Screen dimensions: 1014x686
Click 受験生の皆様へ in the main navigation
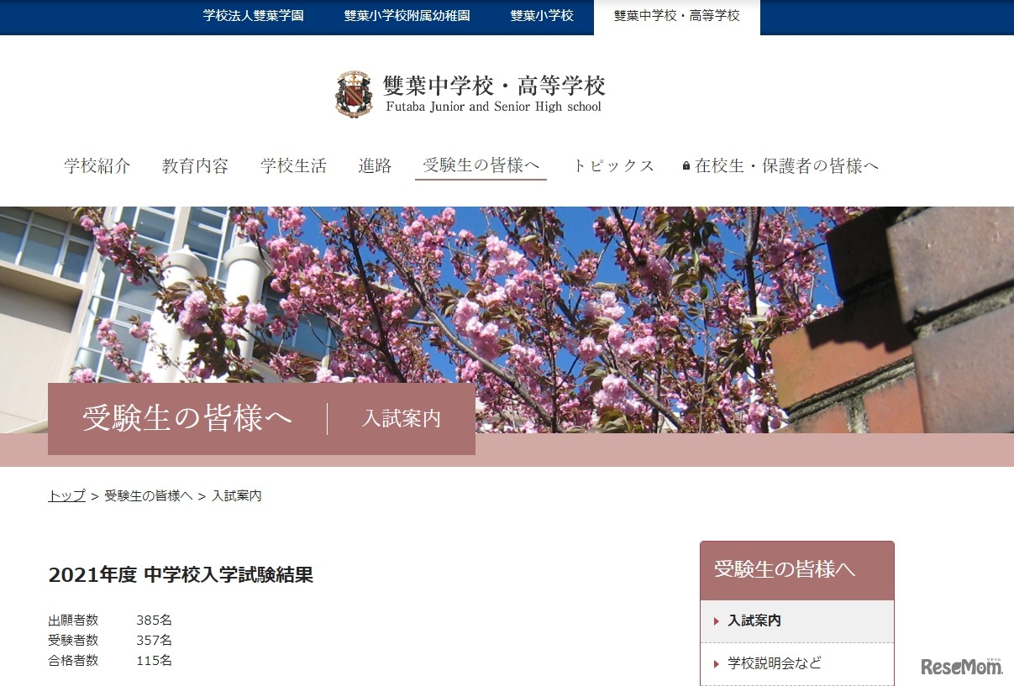click(x=480, y=166)
